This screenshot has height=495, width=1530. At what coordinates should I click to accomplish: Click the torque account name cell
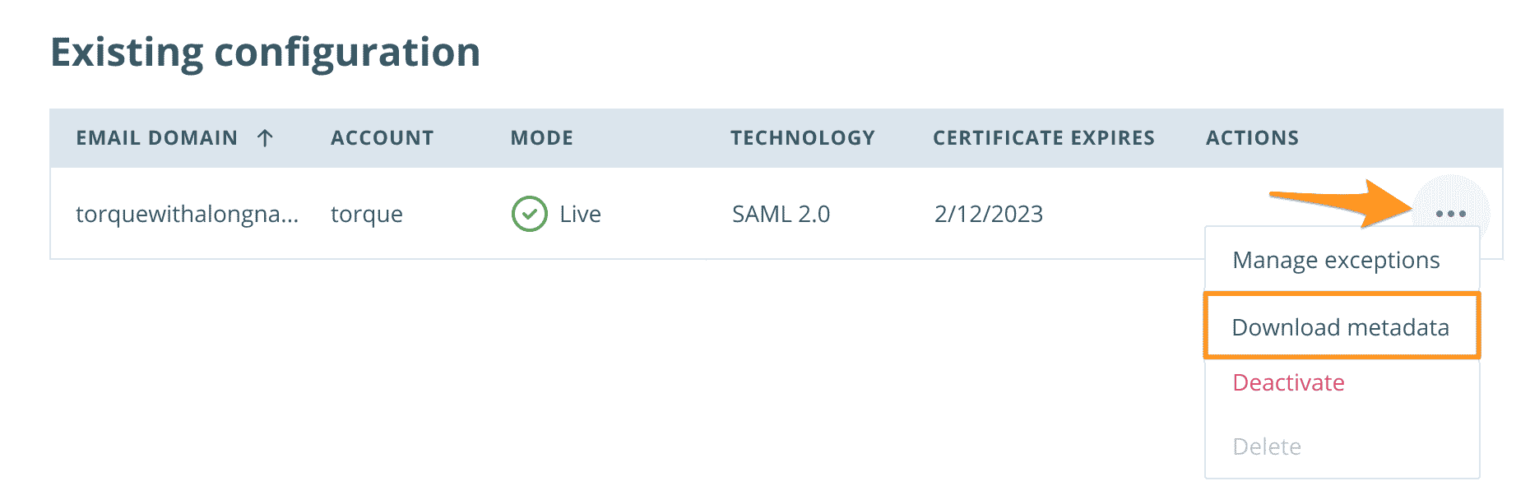pos(366,215)
